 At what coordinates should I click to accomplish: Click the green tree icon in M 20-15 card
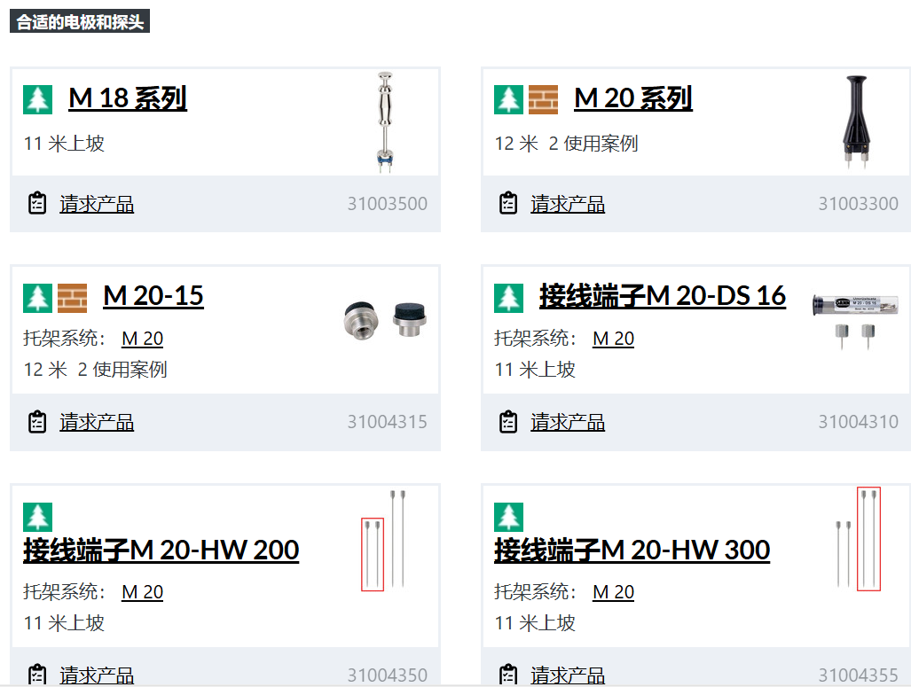point(38,298)
